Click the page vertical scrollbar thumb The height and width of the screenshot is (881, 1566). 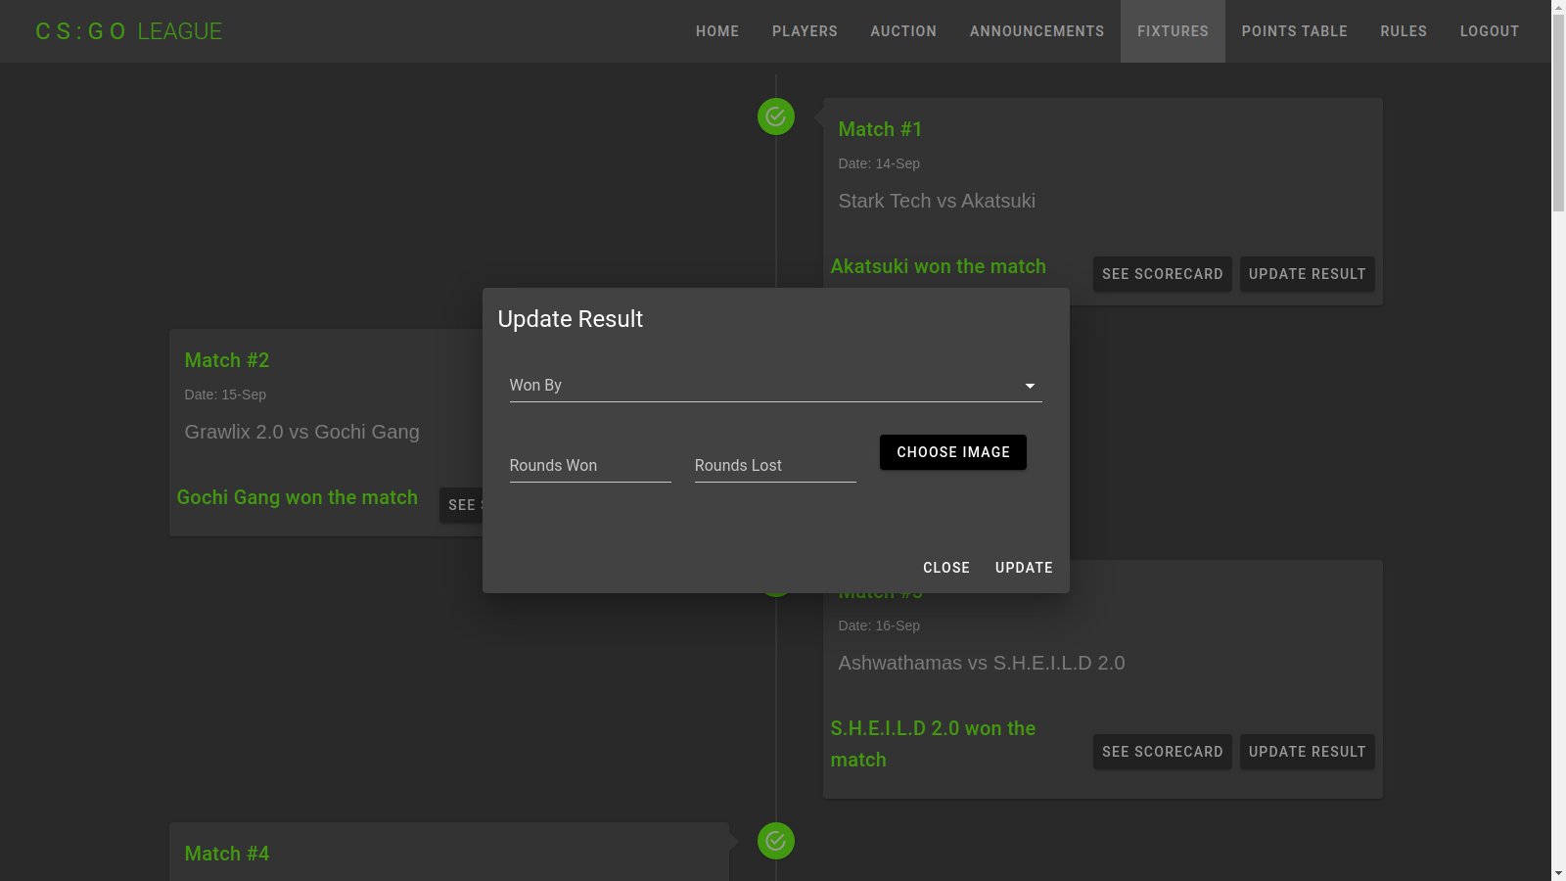coord(1558,113)
